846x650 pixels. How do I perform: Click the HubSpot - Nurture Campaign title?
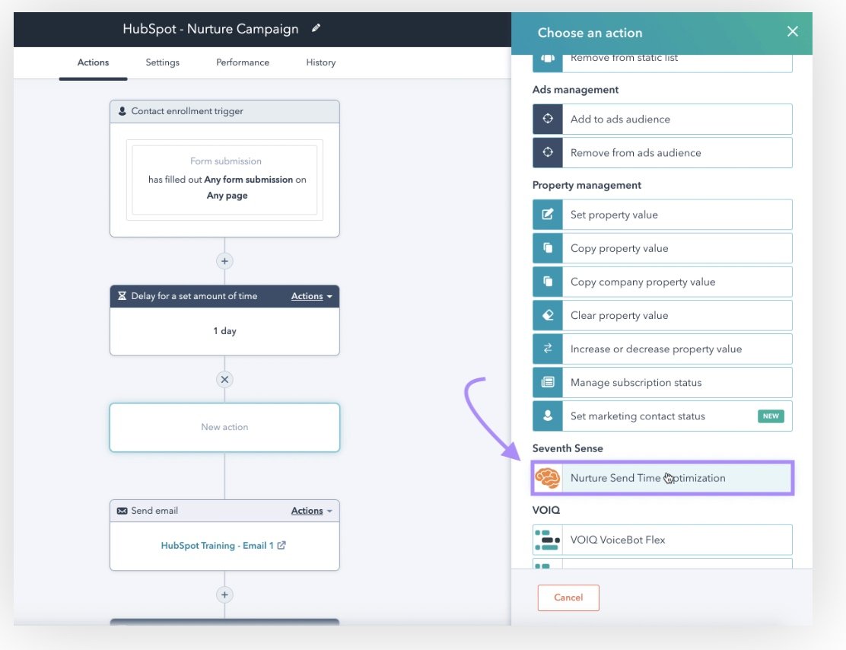click(211, 29)
